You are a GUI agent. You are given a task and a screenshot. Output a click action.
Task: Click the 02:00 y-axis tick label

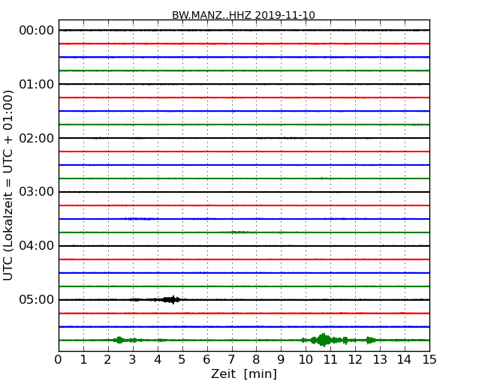(36, 138)
